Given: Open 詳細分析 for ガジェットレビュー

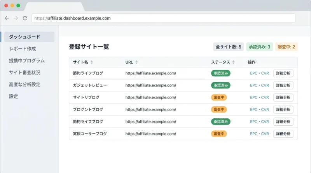Looking at the screenshot, I should pos(283,85).
